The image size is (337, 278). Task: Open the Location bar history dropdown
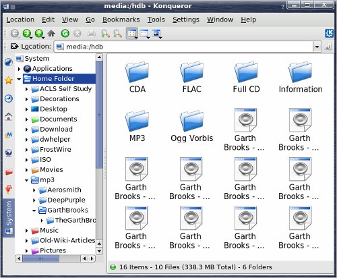coord(317,47)
